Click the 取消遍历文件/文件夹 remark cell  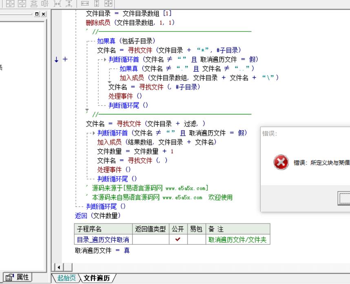click(238, 239)
